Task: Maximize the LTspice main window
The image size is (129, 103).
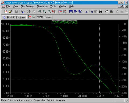Action: [123, 3]
